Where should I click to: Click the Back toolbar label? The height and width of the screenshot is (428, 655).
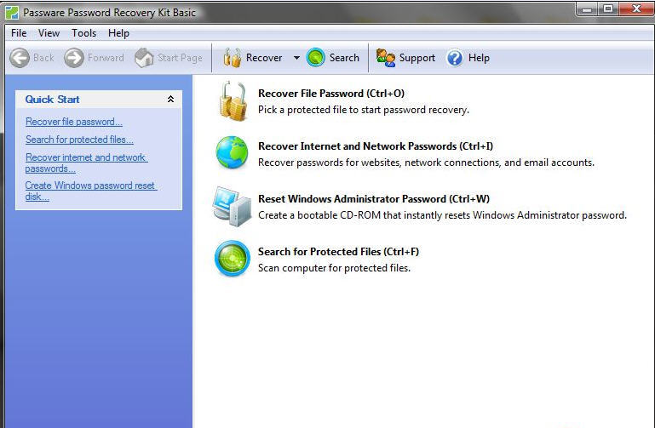[x=43, y=58]
